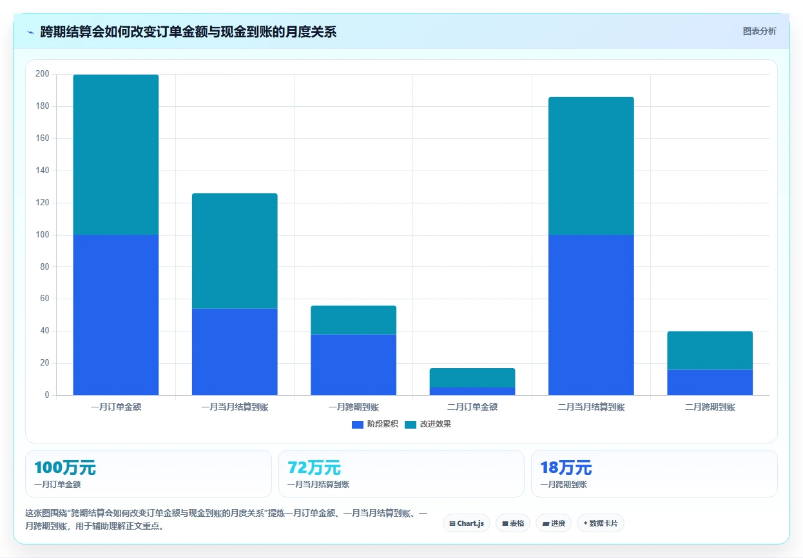Click the chart icon in the Chart.js chip
Image resolution: width=803 pixels, height=558 pixels.
coord(452,523)
